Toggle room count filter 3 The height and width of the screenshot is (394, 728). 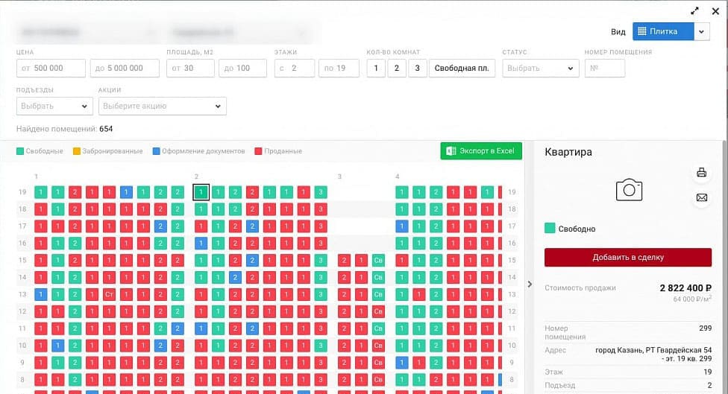(x=418, y=68)
